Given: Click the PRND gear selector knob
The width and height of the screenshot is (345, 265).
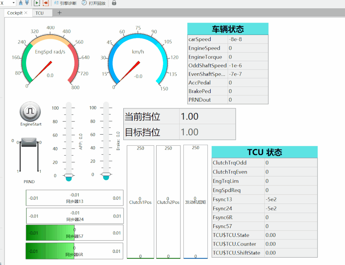Looking at the screenshot, I should coord(29,142).
